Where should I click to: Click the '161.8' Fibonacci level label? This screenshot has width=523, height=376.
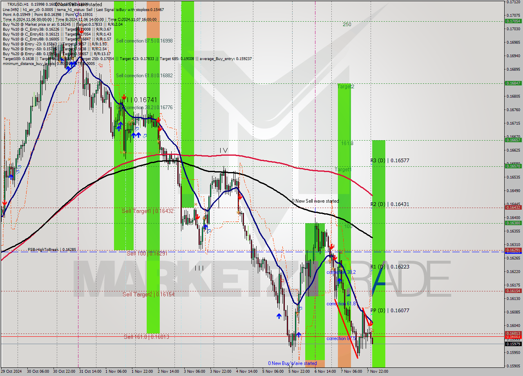(347, 143)
